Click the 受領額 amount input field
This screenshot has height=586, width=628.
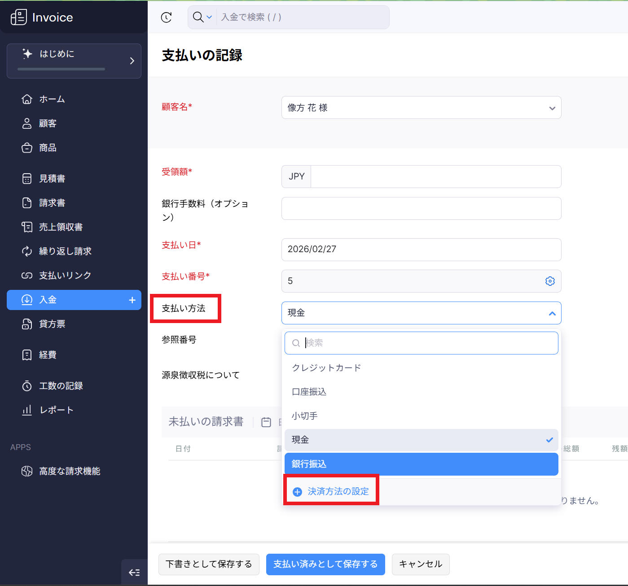tap(435, 177)
